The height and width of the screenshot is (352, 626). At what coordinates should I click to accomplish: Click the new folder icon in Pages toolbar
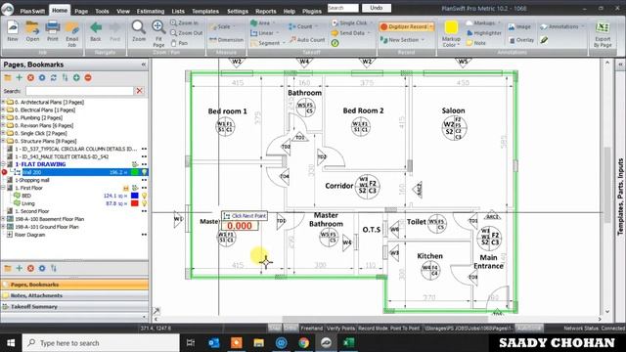pyautogui.click(x=8, y=78)
